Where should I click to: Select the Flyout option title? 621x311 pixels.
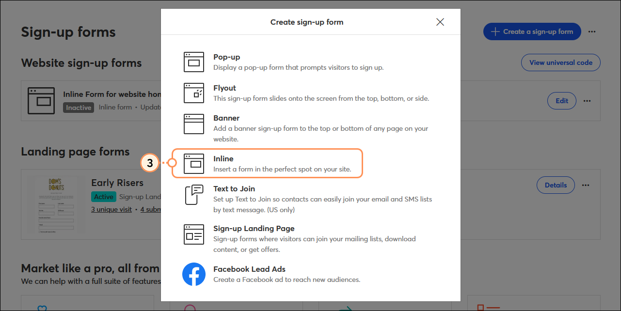224,88
